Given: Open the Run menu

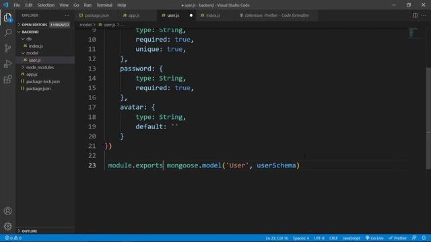Looking at the screenshot, I should 88,5.
